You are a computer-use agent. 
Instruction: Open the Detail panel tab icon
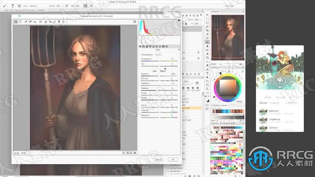[x=147, y=46]
